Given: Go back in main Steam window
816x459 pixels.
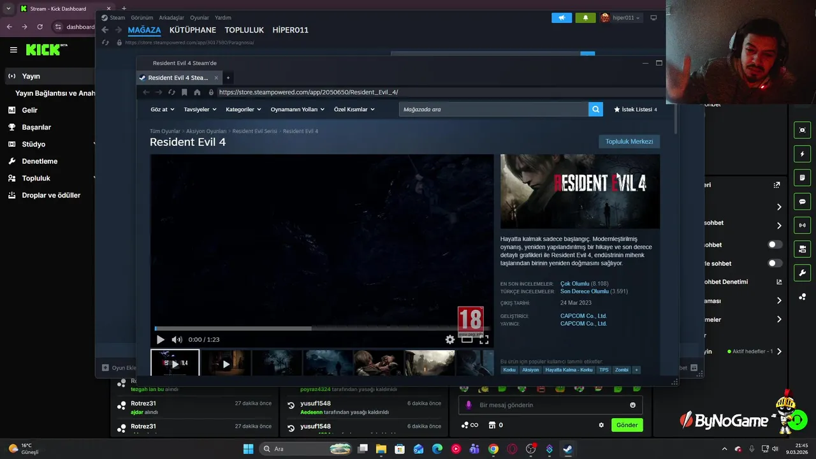Looking at the screenshot, I should pos(105,30).
